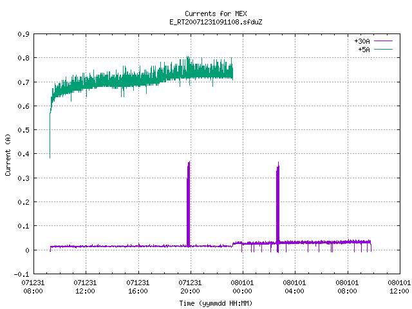Click the purple +30A legend line sample
Image resolution: width=412 pixels, height=309 pixels.
coord(383,41)
